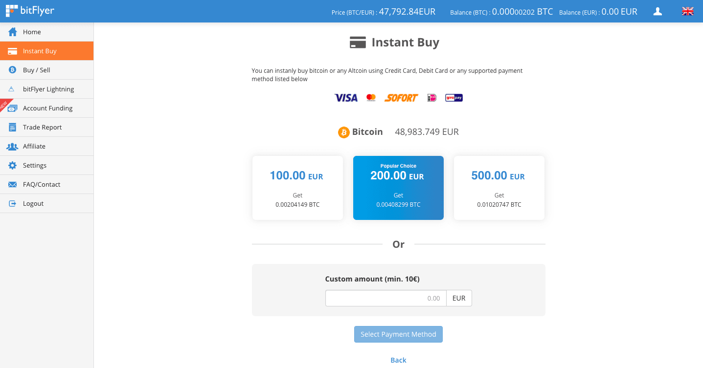The width and height of the screenshot is (703, 368).
Task: Click the Instant Buy page heading
Action: [x=406, y=43]
